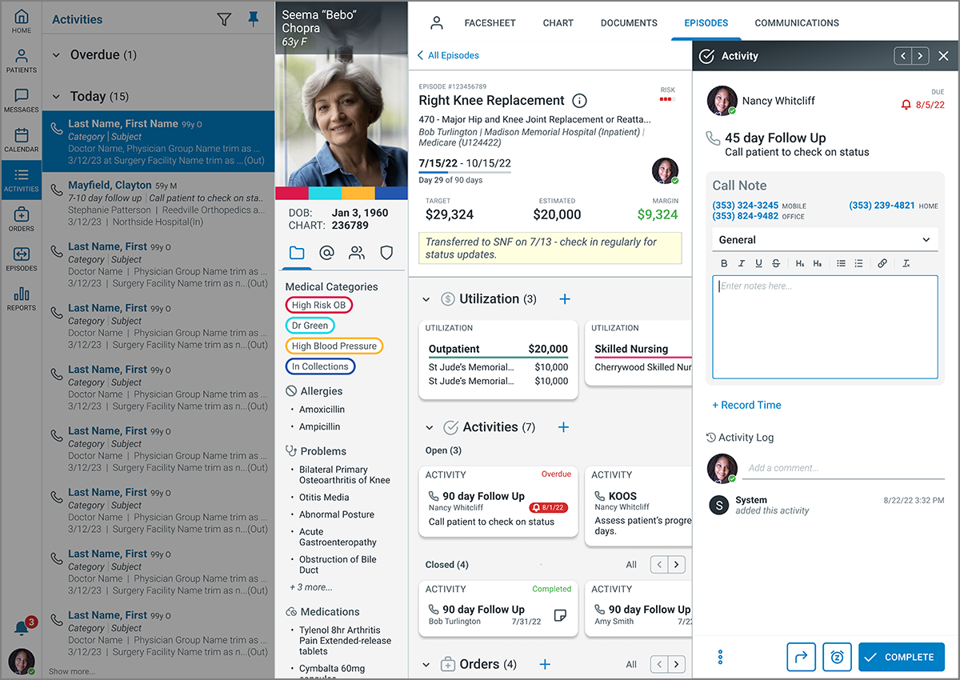
Task: Toggle bold formatting in Call Note
Action: point(724,263)
